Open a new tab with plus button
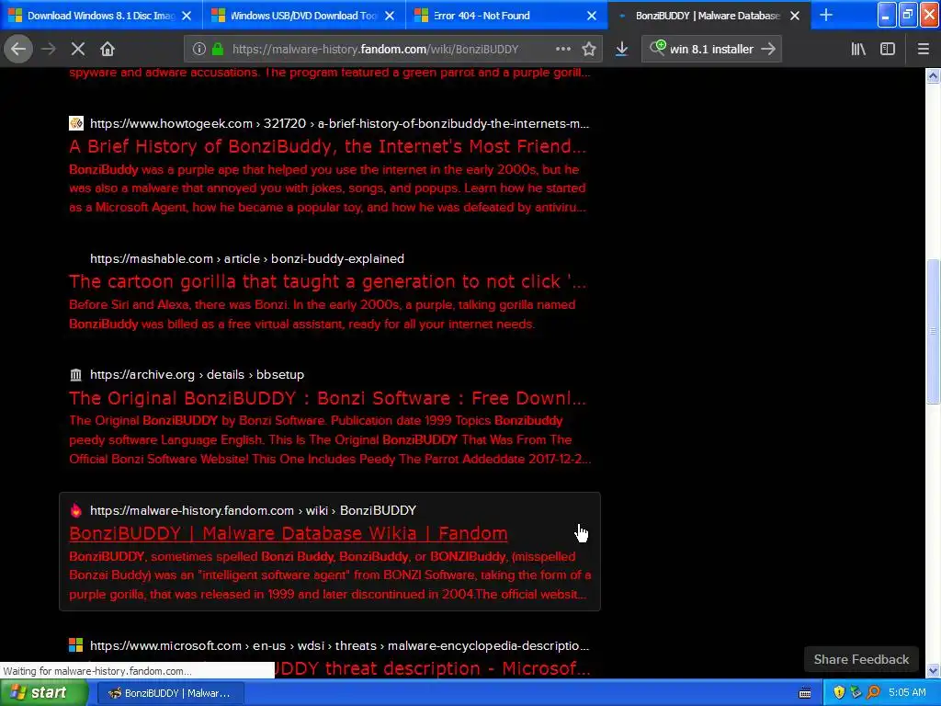Screen dimensions: 941x706 (x=826, y=15)
